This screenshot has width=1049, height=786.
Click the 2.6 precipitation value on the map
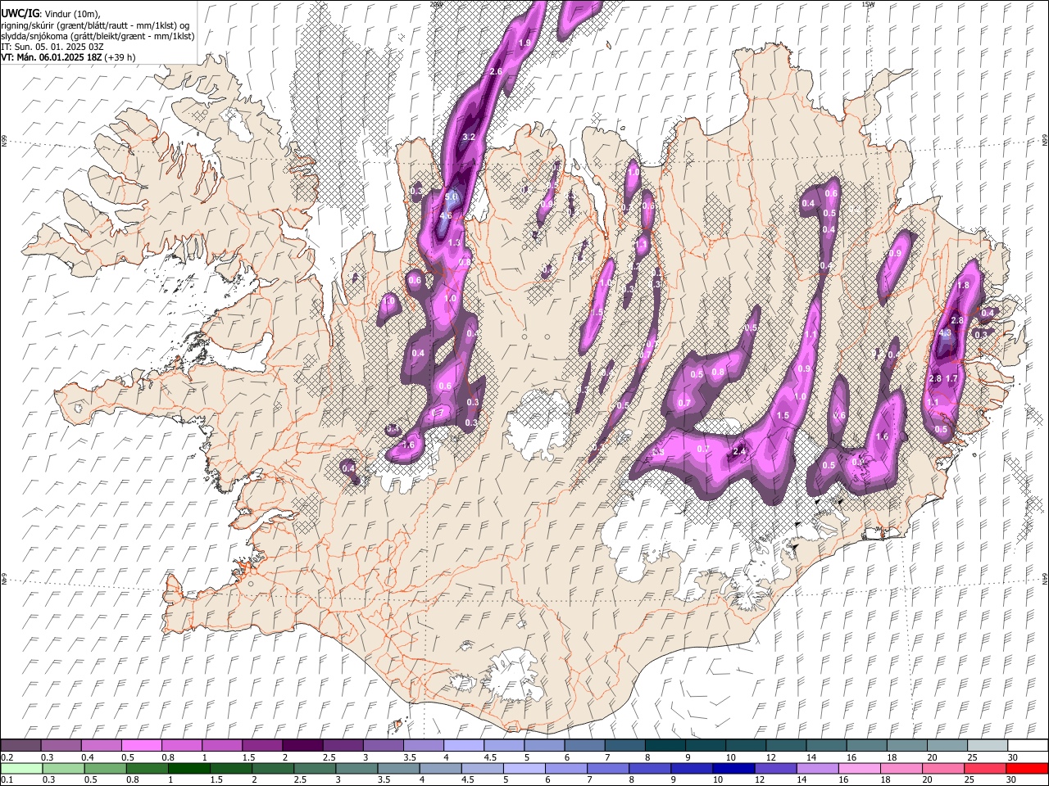(495, 72)
